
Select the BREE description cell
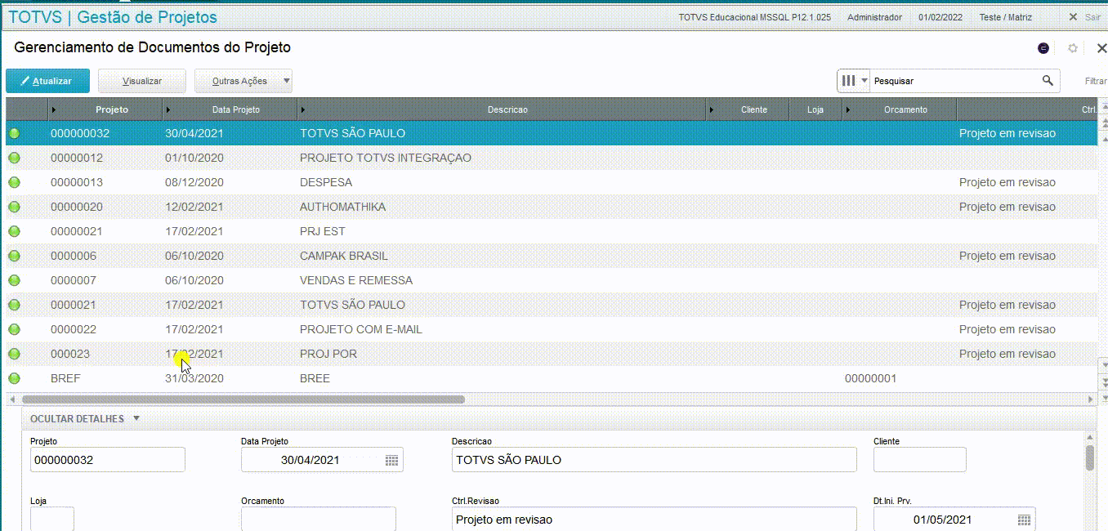coord(502,378)
